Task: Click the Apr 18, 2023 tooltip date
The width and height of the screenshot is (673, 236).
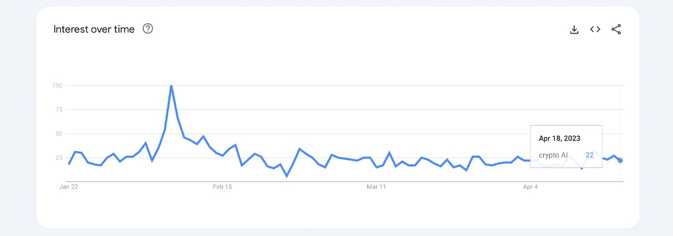Action: click(x=559, y=138)
